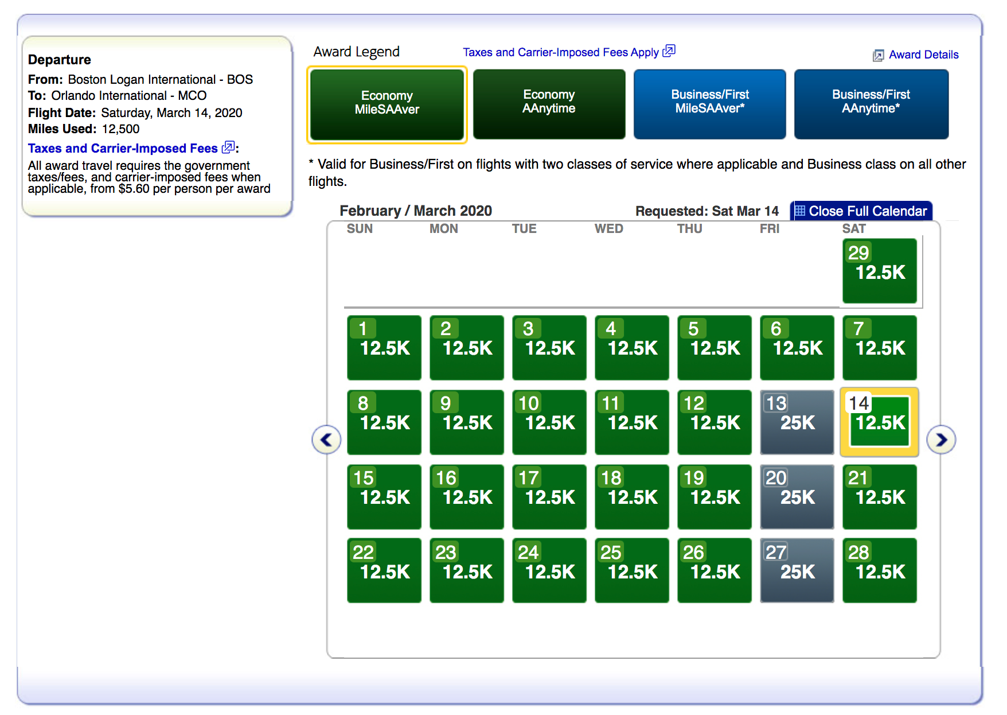Choose March 20 for 25K miles
Viewport: 1007px width, 715px height.
(797, 497)
